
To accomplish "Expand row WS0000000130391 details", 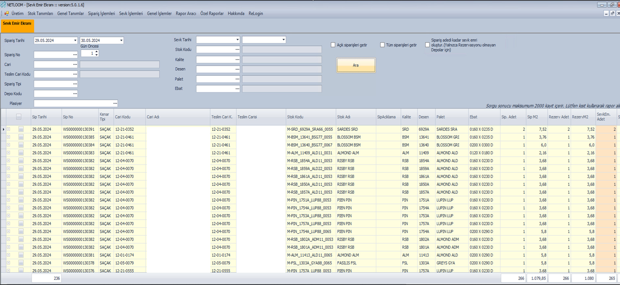I will click(x=9, y=129).
